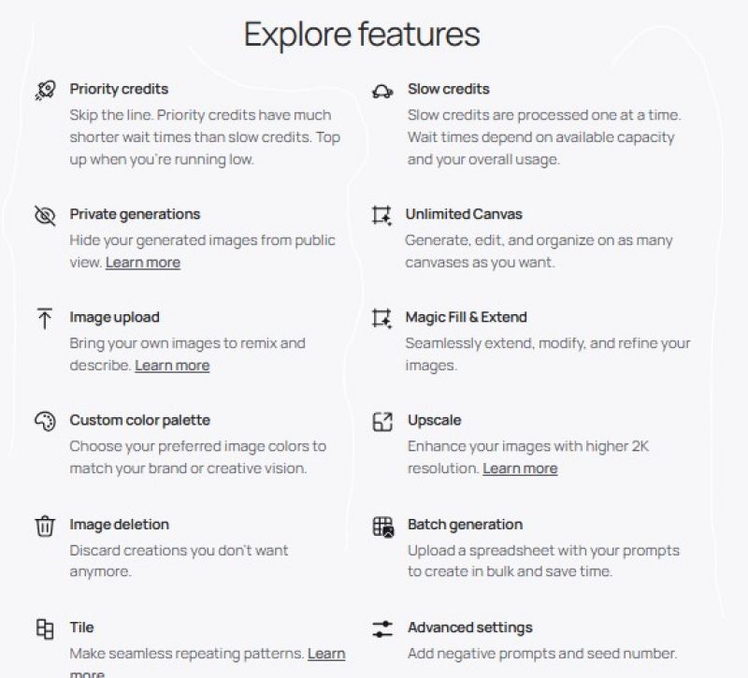Click the Unlimited Canvas icon
This screenshot has width=748, height=678.
(381, 215)
